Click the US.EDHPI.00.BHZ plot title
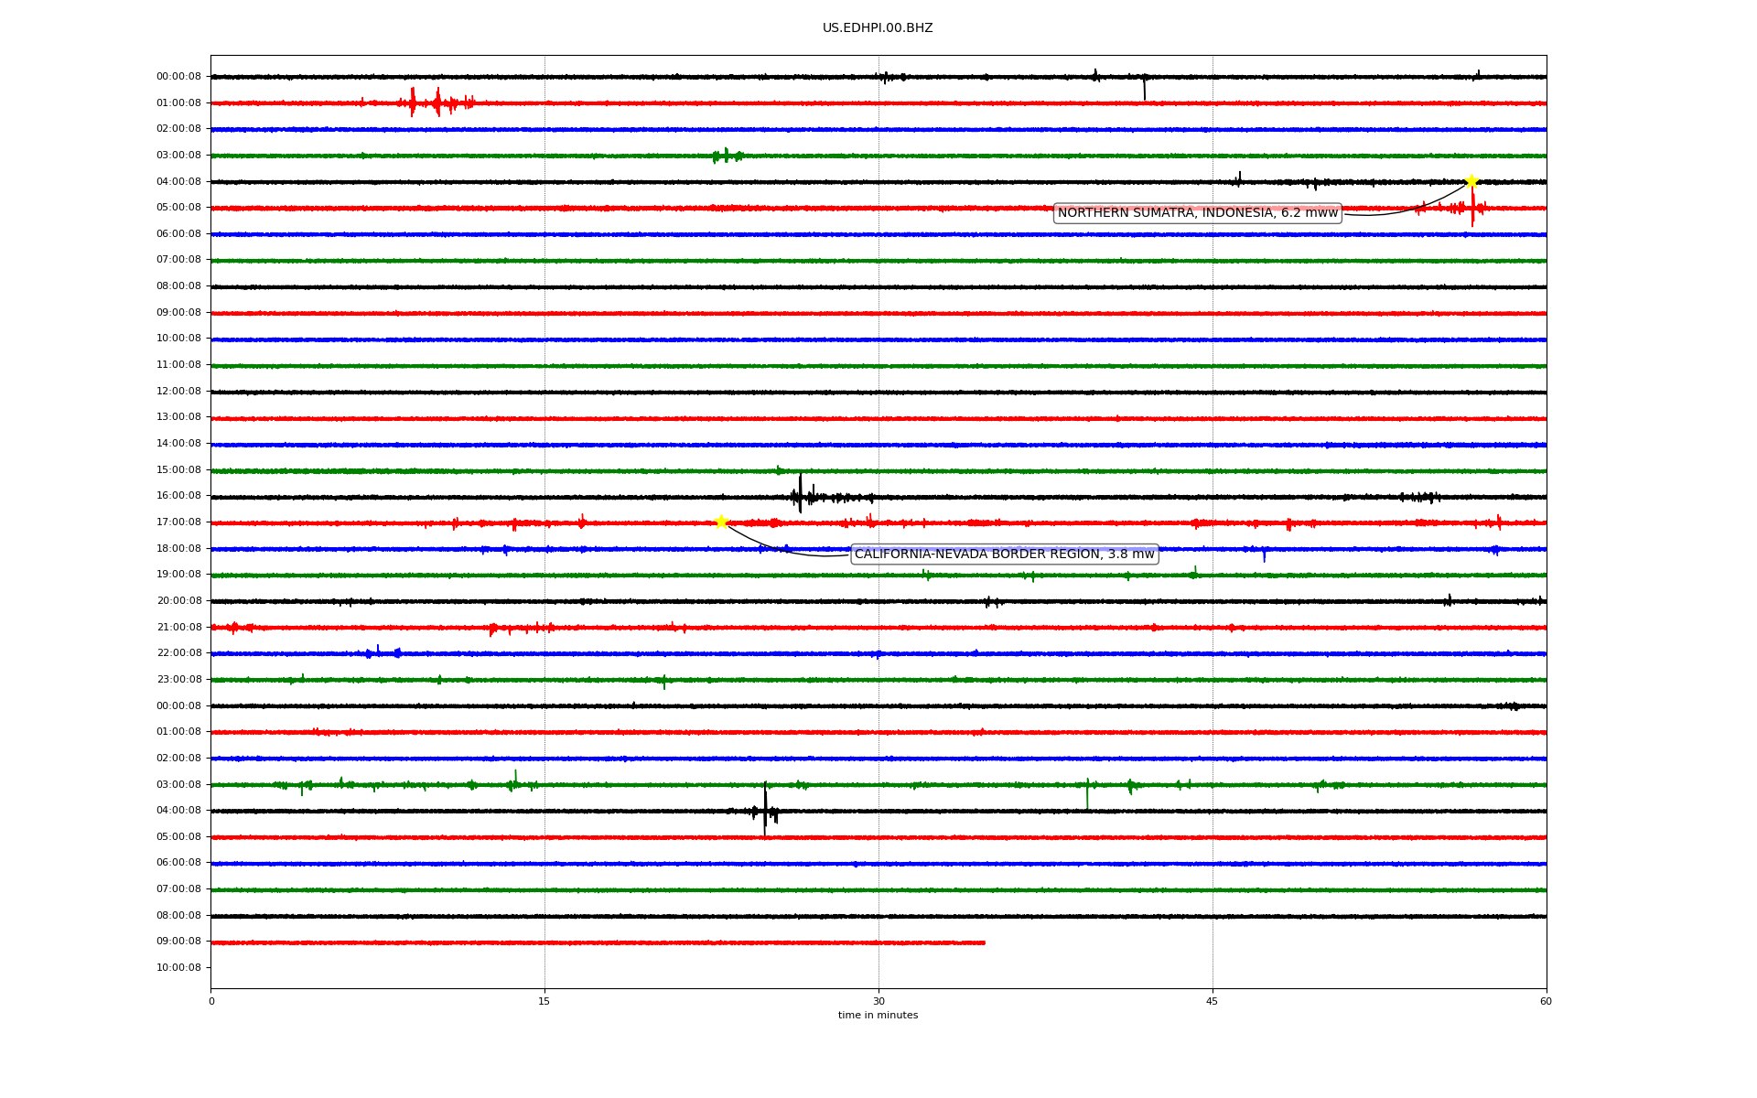This screenshot has width=1757, height=1098. tap(877, 28)
